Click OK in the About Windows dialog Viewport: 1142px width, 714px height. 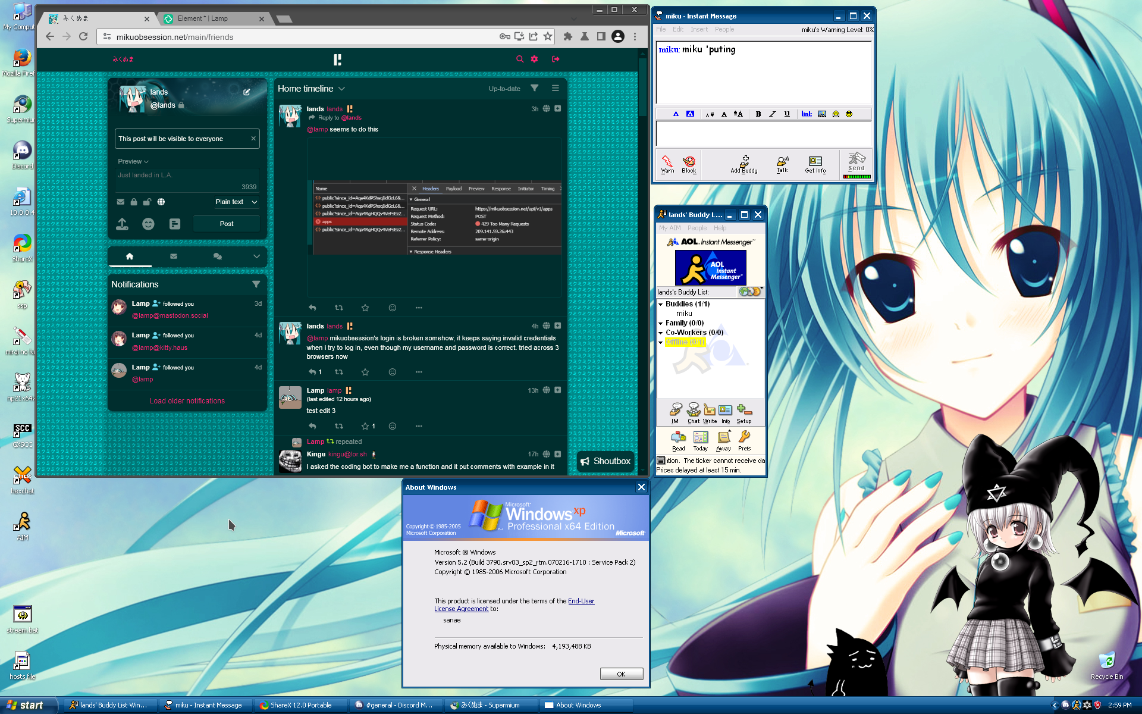tap(621, 674)
